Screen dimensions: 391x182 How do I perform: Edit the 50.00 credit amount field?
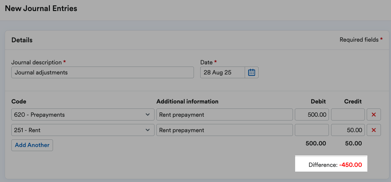(x=348, y=130)
